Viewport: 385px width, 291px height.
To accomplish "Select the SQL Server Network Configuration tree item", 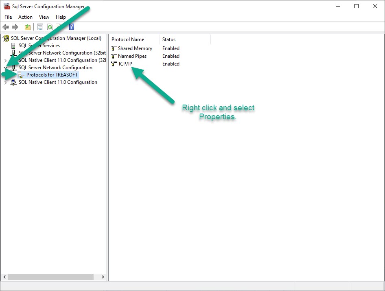I will (x=55, y=68).
